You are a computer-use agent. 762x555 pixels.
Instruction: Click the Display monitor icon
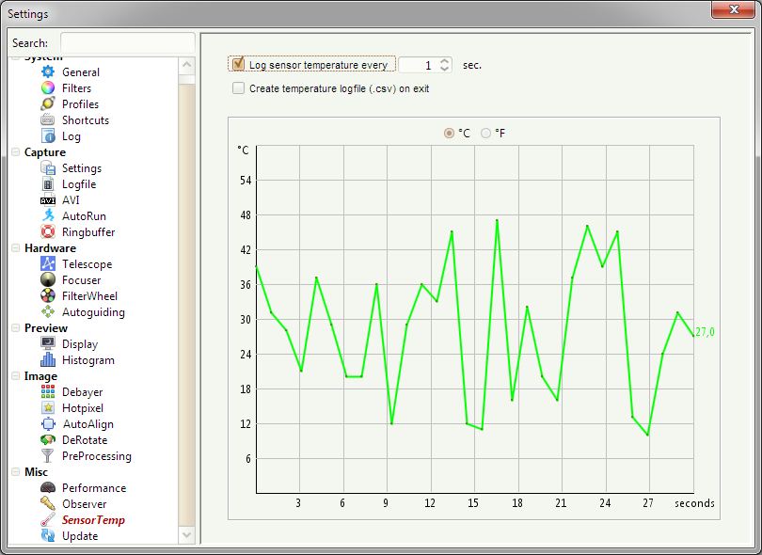pos(48,344)
